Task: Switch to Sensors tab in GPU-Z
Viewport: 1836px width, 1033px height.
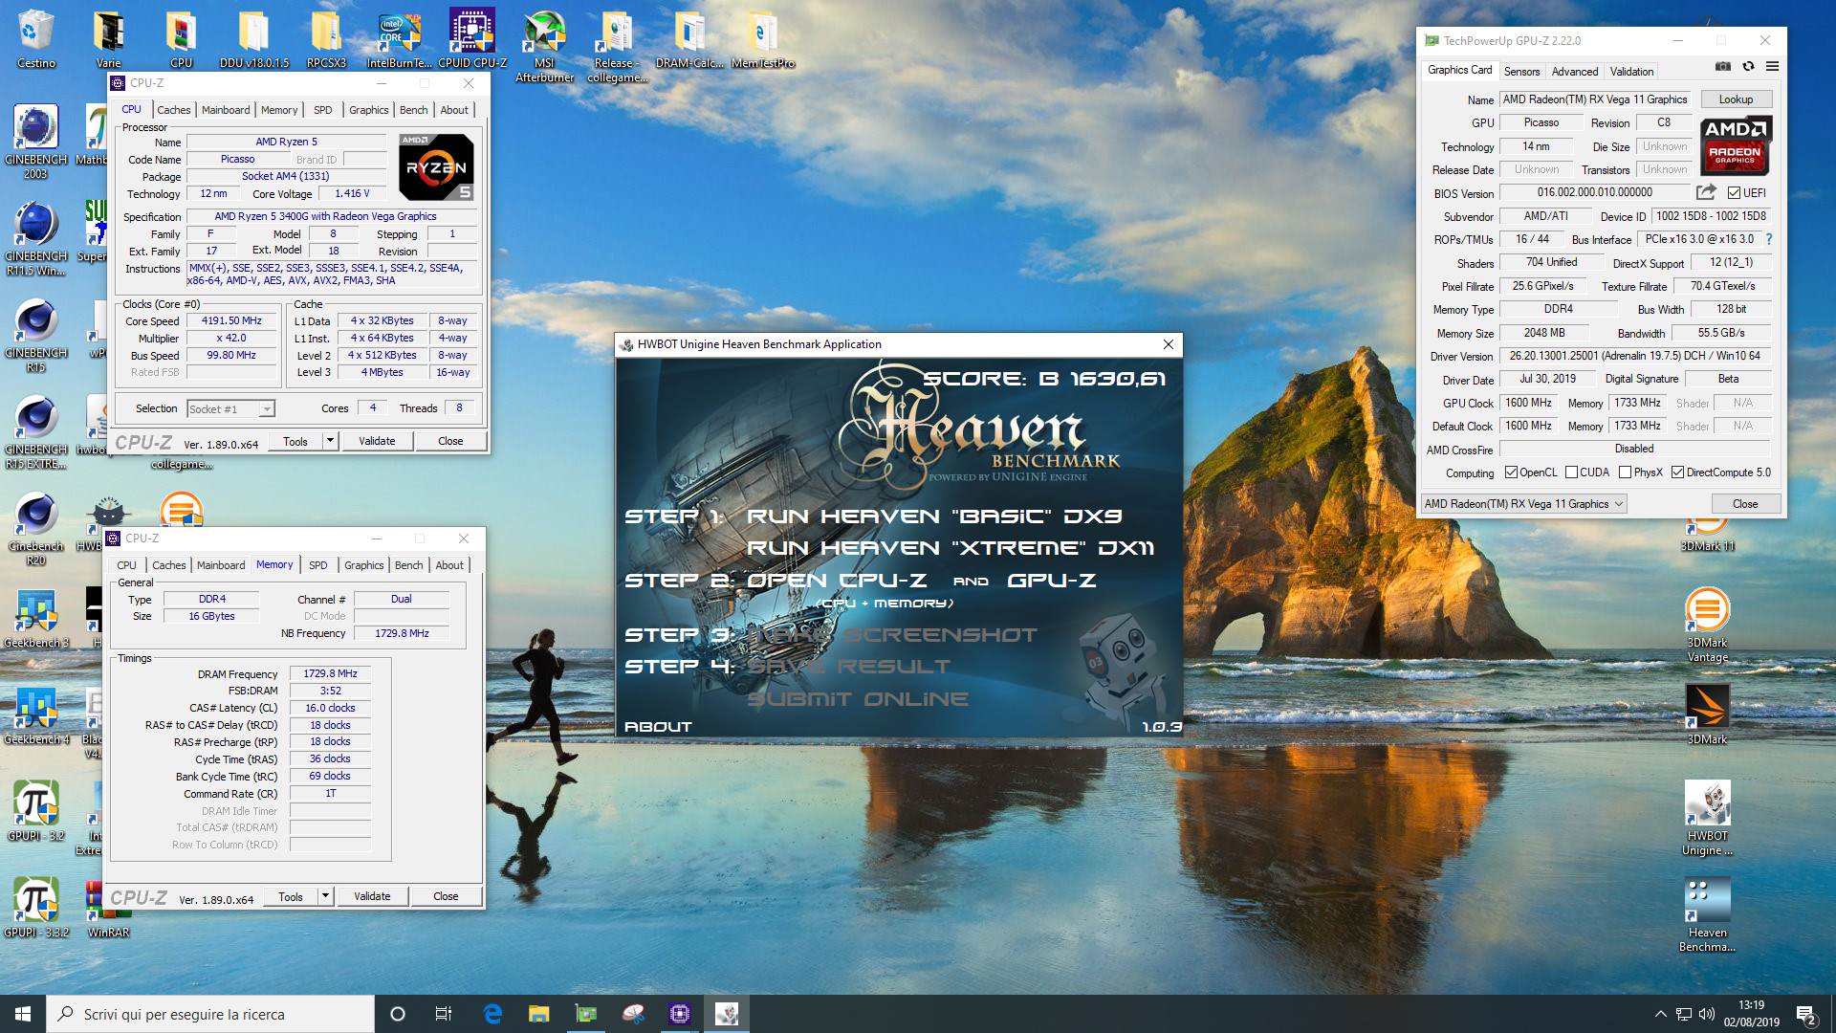Action: click(1521, 72)
